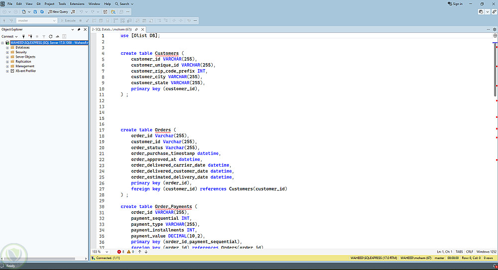
Task: Click the Save file icon
Action: point(35,12)
